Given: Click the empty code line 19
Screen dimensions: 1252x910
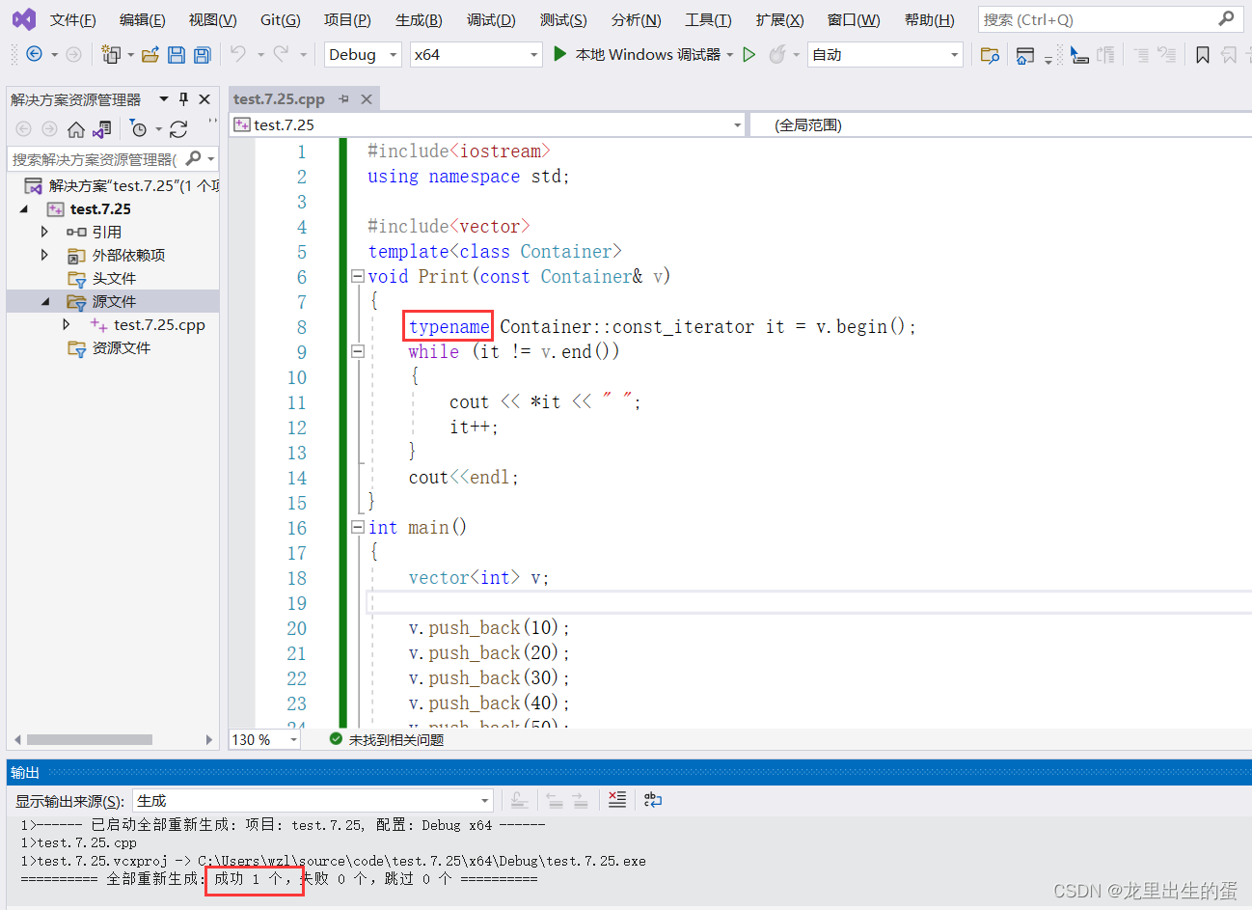Looking at the screenshot, I should click(x=808, y=602).
